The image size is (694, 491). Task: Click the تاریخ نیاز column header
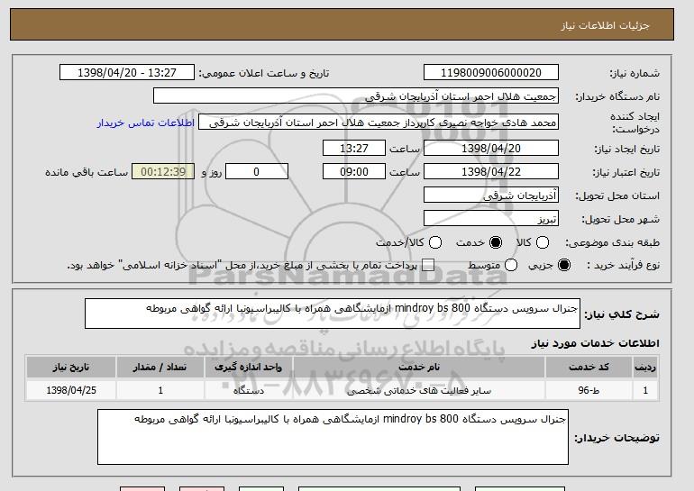tap(71, 368)
